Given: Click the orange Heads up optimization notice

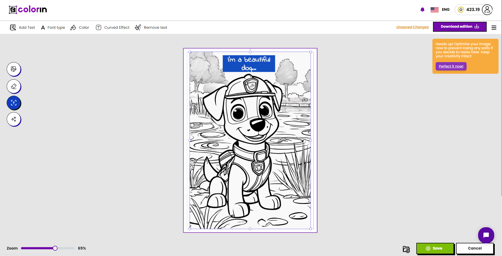Looking at the screenshot, I should (x=465, y=56).
